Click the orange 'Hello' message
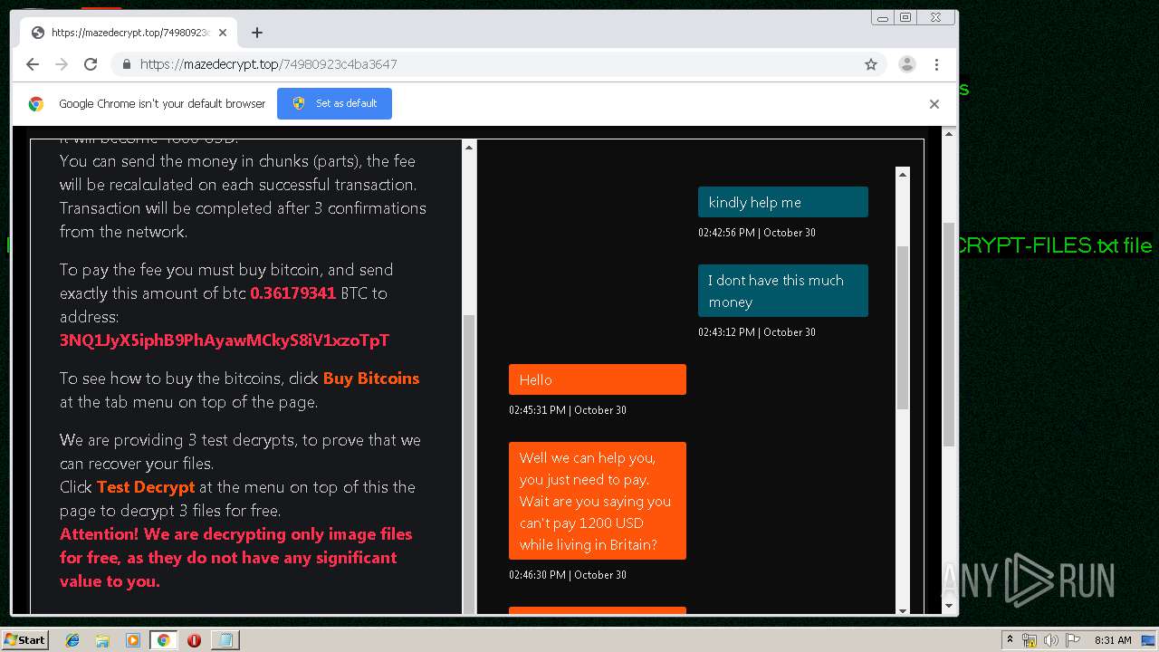This screenshot has width=1159, height=652. click(598, 379)
